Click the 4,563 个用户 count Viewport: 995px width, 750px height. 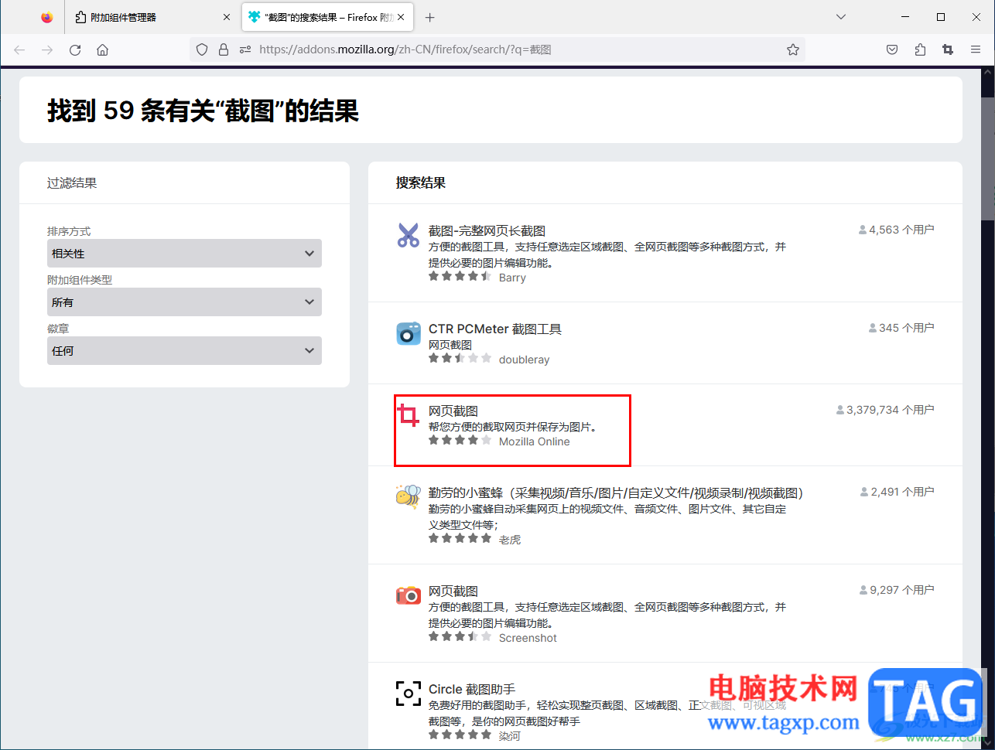click(x=896, y=230)
